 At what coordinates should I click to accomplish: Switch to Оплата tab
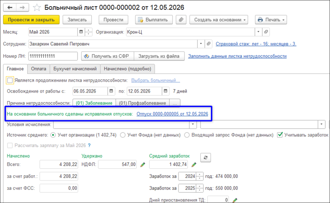(39, 69)
